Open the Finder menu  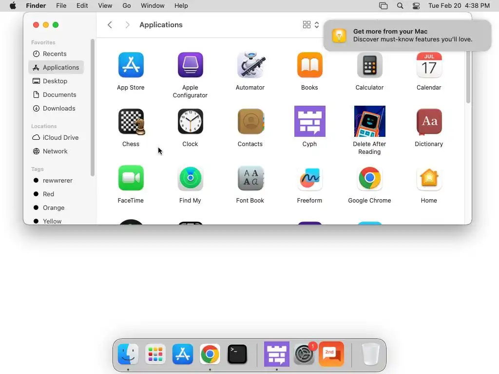coord(36,6)
